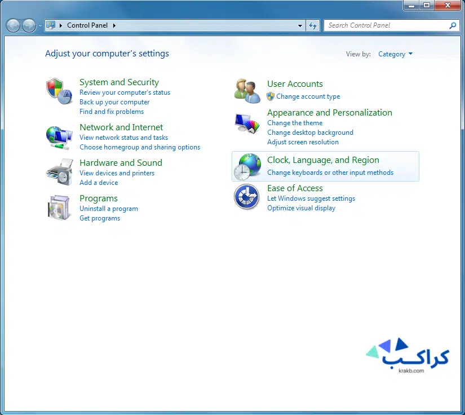The image size is (465, 415).
Task: Select Change desktop background
Action: point(310,133)
